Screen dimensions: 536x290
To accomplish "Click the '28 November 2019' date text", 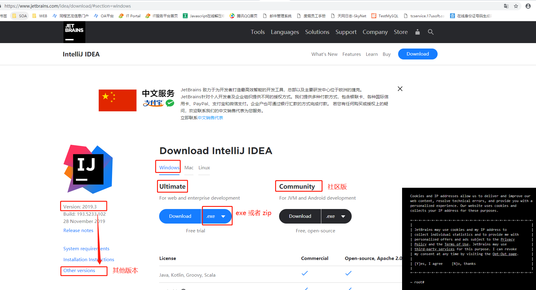I will pos(84,221).
